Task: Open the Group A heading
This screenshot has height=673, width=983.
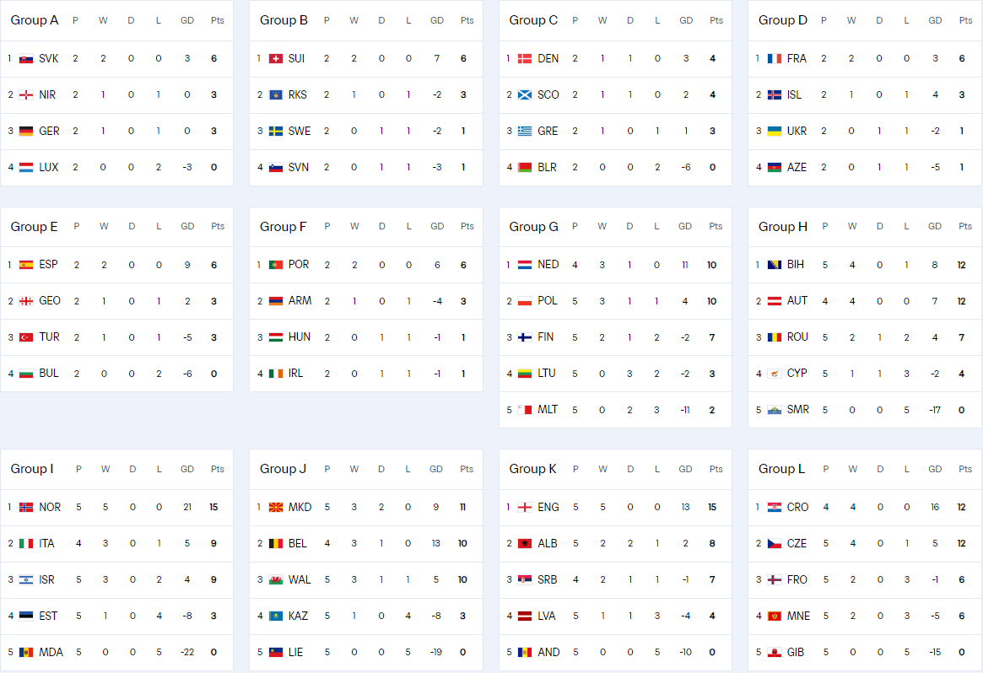Action: tap(35, 20)
